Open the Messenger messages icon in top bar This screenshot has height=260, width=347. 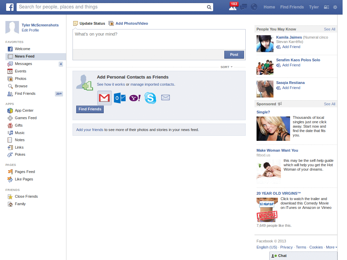243,7
